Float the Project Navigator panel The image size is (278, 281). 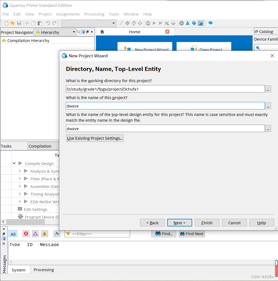(x=87, y=32)
